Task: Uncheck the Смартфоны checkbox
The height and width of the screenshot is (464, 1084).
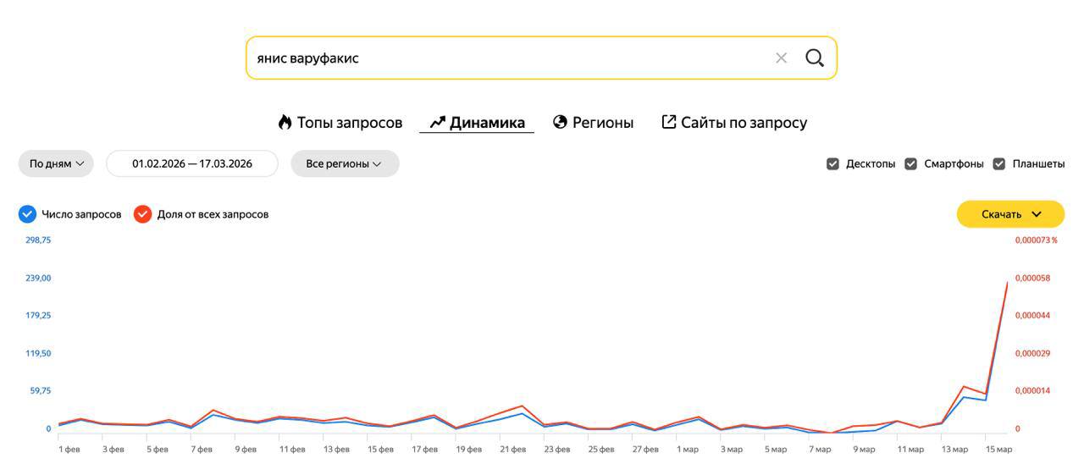Action: [910, 163]
